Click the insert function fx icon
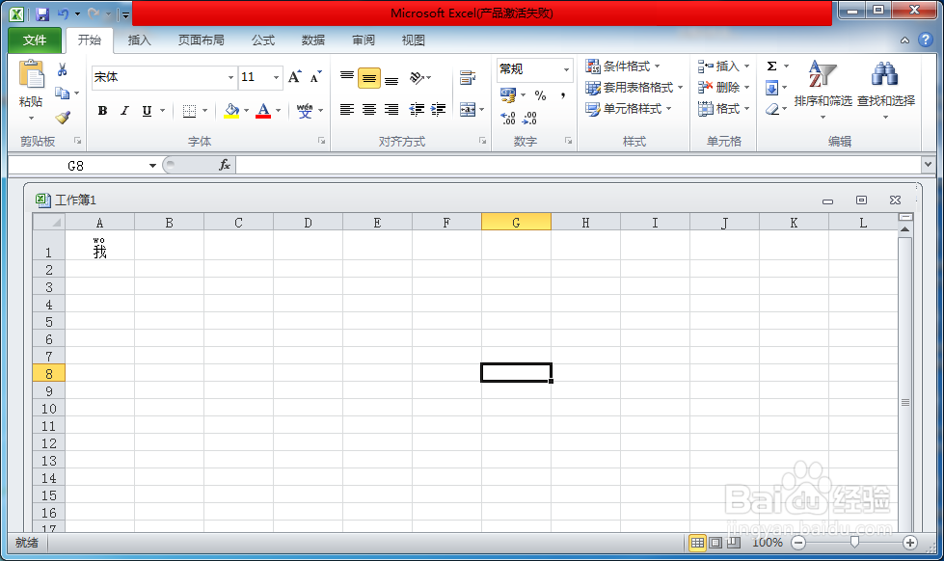The height and width of the screenshot is (561, 944). tap(225, 165)
